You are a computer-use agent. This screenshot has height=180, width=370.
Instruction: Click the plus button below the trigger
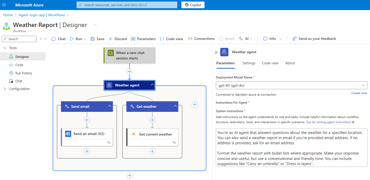pos(129,71)
